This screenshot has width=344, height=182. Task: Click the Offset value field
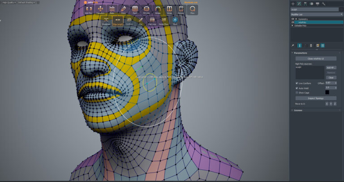(330, 83)
